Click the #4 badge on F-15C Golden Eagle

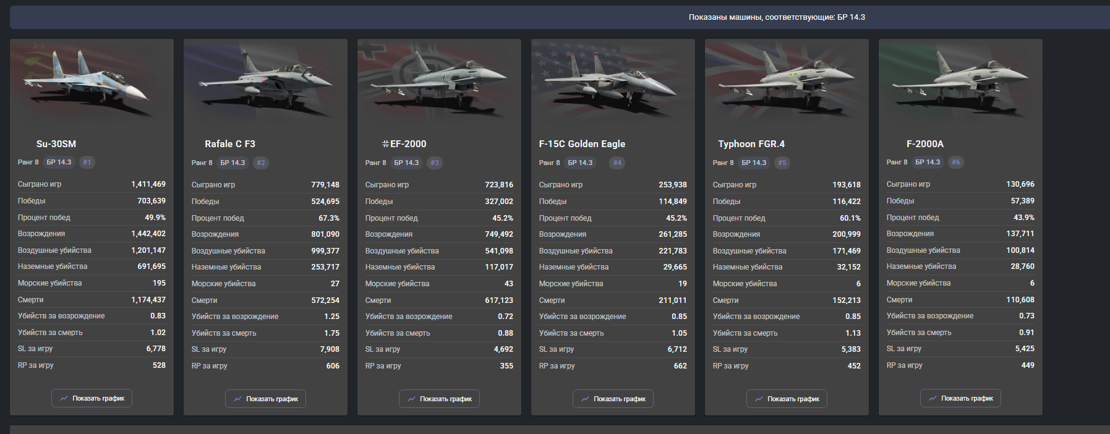(x=617, y=163)
